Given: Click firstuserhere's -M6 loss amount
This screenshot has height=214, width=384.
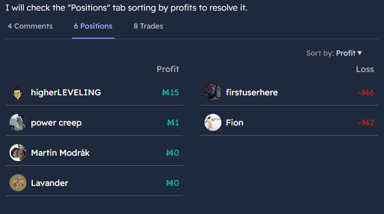Looking at the screenshot, I should 366,92.
